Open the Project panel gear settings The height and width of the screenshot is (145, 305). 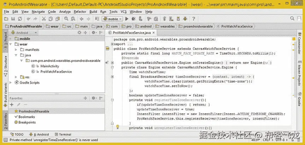pos(94,32)
